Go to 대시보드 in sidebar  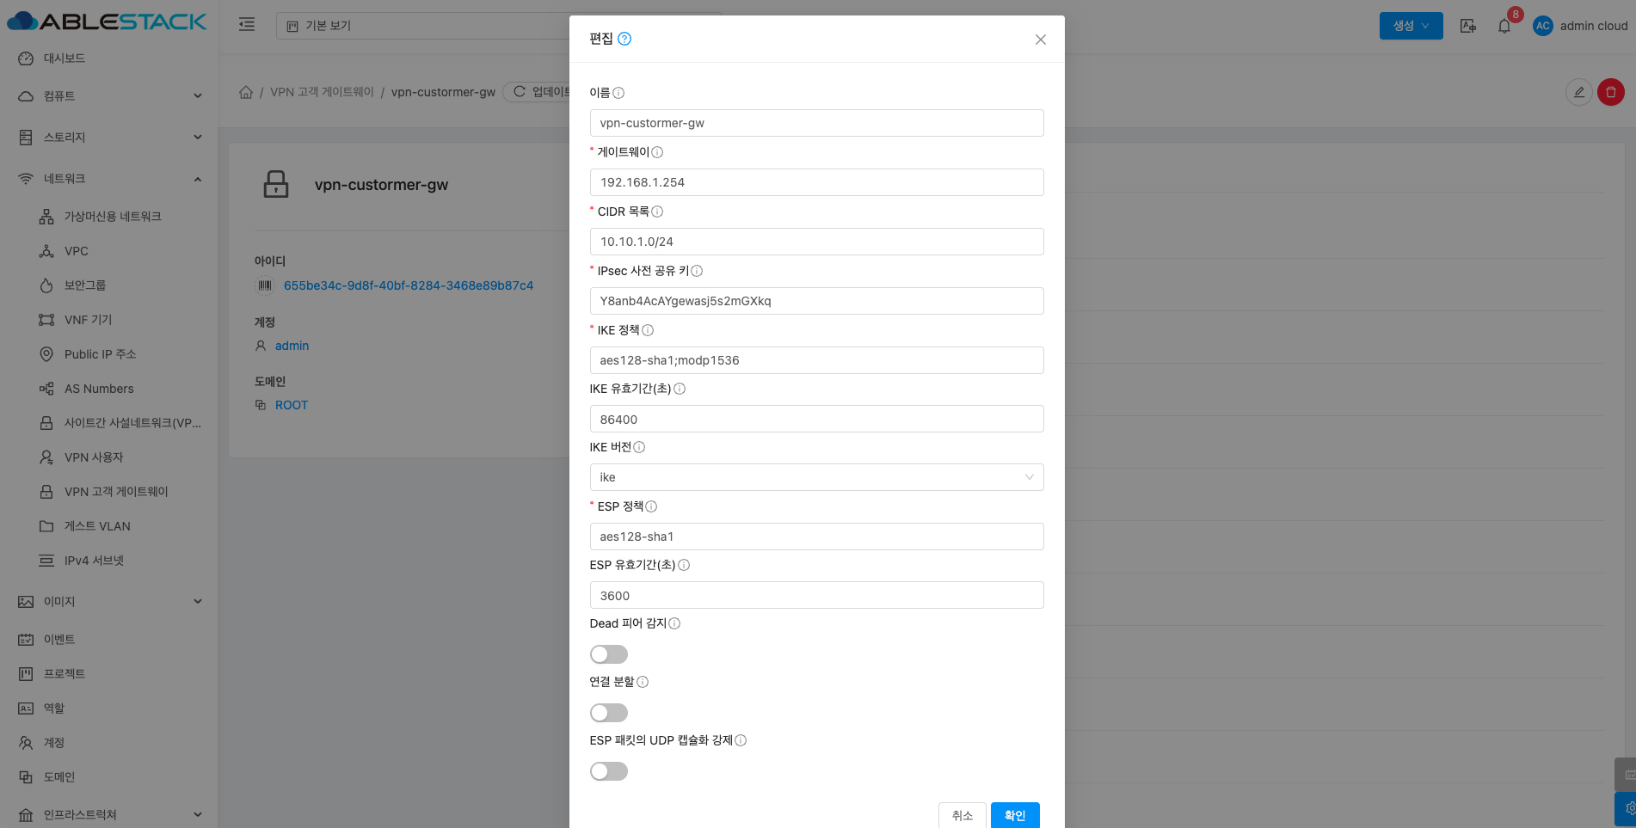point(65,58)
